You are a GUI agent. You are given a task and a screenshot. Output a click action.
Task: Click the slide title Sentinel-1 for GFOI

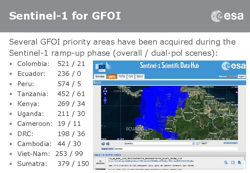[65, 16]
